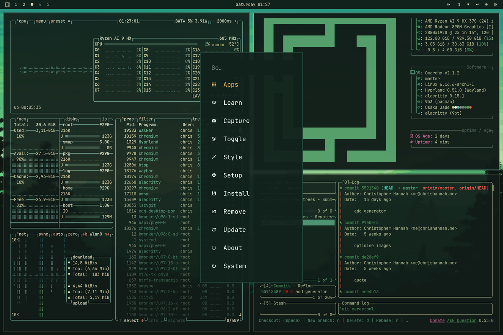The height and width of the screenshot is (335, 503).
Task: Select the System menu entry
Action: 251,266
